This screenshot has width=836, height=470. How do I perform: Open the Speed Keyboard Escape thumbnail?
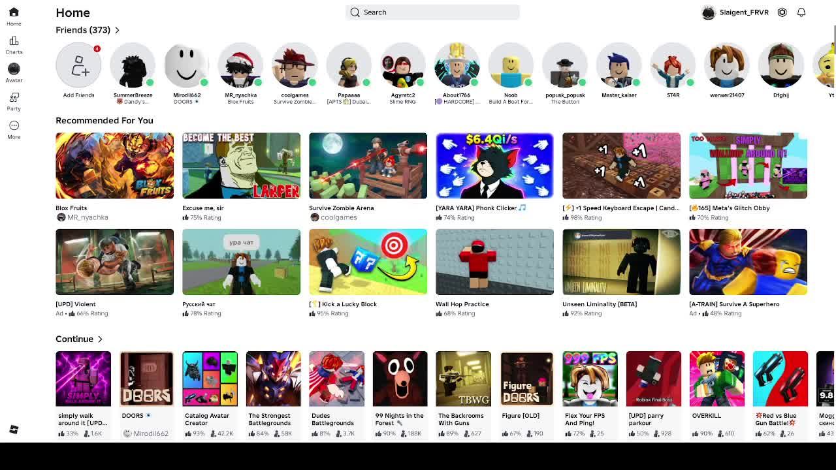coord(621,166)
